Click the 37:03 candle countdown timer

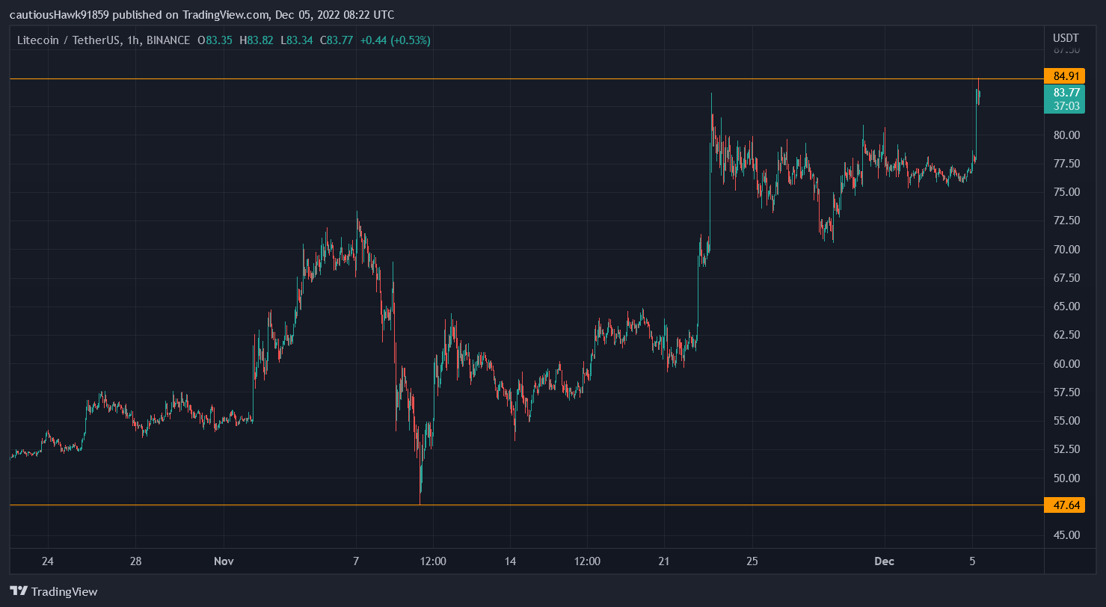1066,106
